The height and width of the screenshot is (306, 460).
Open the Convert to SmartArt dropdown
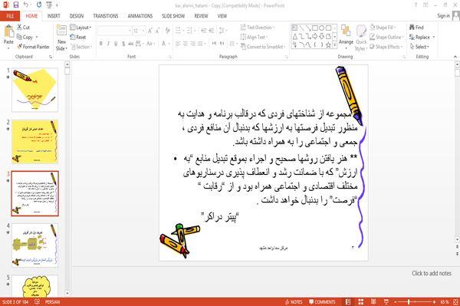tap(263, 47)
